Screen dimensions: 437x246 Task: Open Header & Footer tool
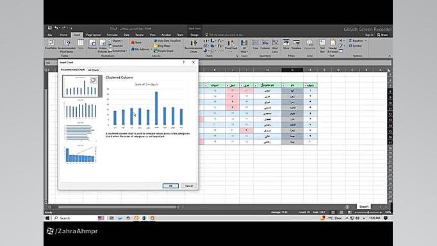click(x=333, y=46)
